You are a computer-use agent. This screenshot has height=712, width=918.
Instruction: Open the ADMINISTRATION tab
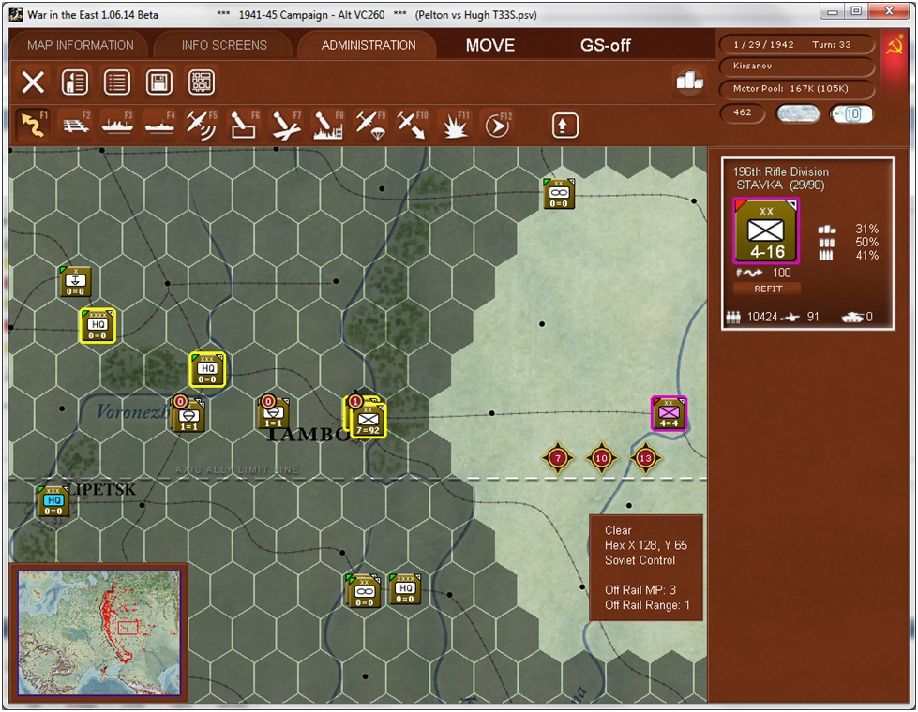click(369, 45)
